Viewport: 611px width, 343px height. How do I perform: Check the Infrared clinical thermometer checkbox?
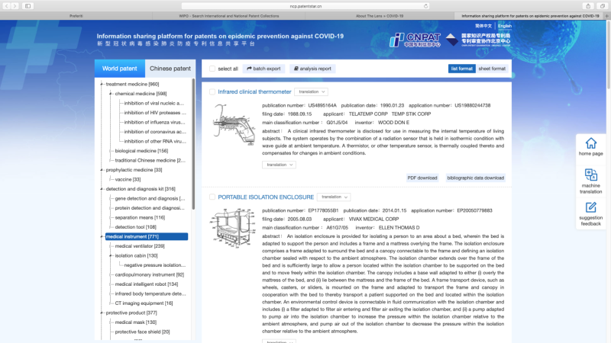click(212, 91)
